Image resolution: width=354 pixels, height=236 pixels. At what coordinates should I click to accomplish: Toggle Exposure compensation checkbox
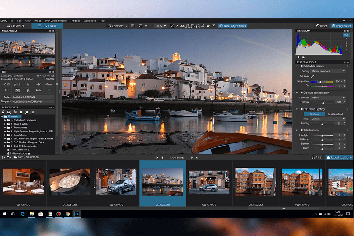pyautogui.click(x=301, y=93)
